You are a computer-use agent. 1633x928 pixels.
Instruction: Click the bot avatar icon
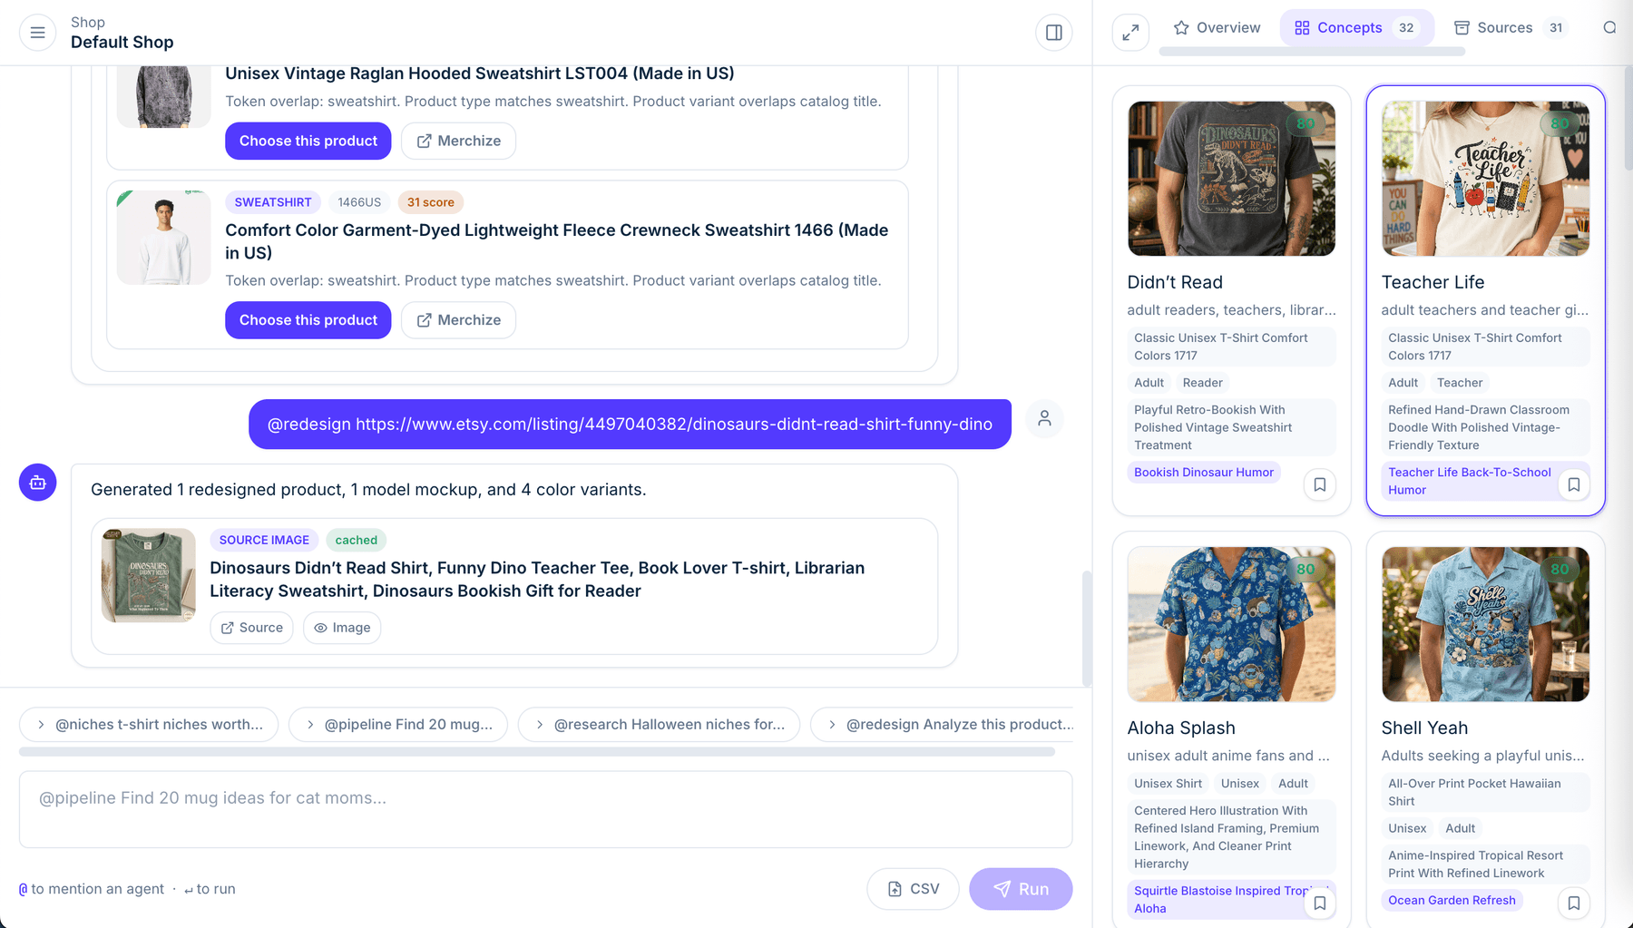(37, 483)
